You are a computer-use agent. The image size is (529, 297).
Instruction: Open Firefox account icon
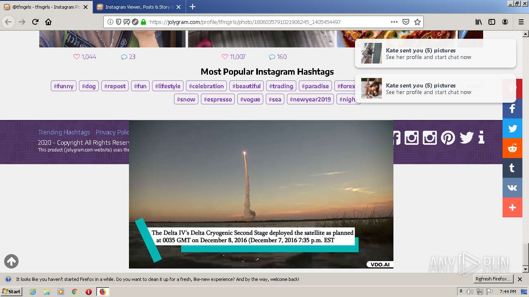[x=505, y=22]
